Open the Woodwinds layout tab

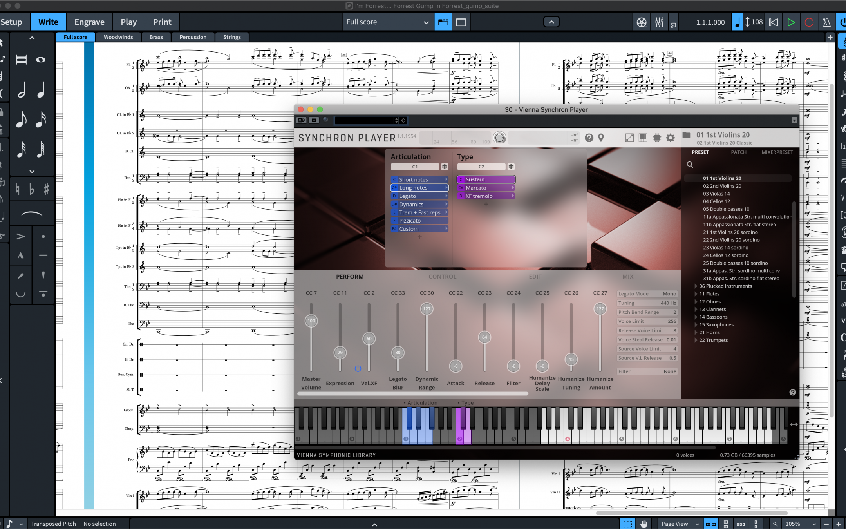click(x=118, y=37)
